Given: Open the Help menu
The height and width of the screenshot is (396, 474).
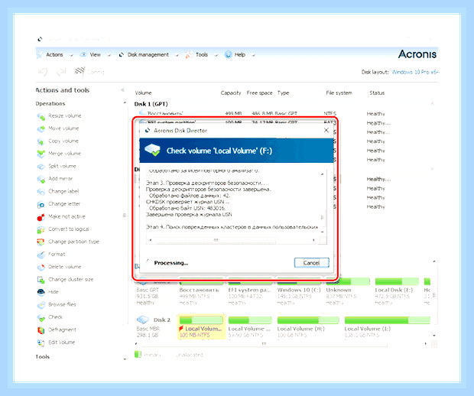Looking at the screenshot, I should coord(240,55).
